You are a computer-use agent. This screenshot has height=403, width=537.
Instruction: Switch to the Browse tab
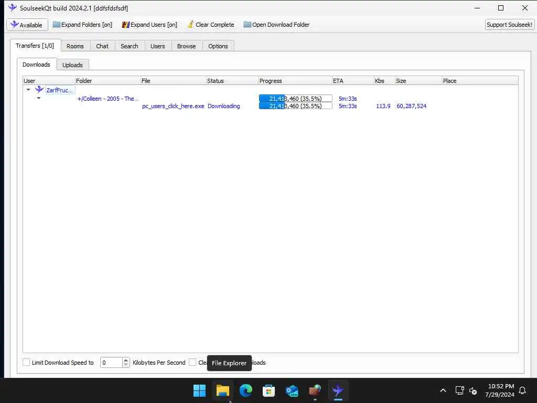[x=186, y=46]
